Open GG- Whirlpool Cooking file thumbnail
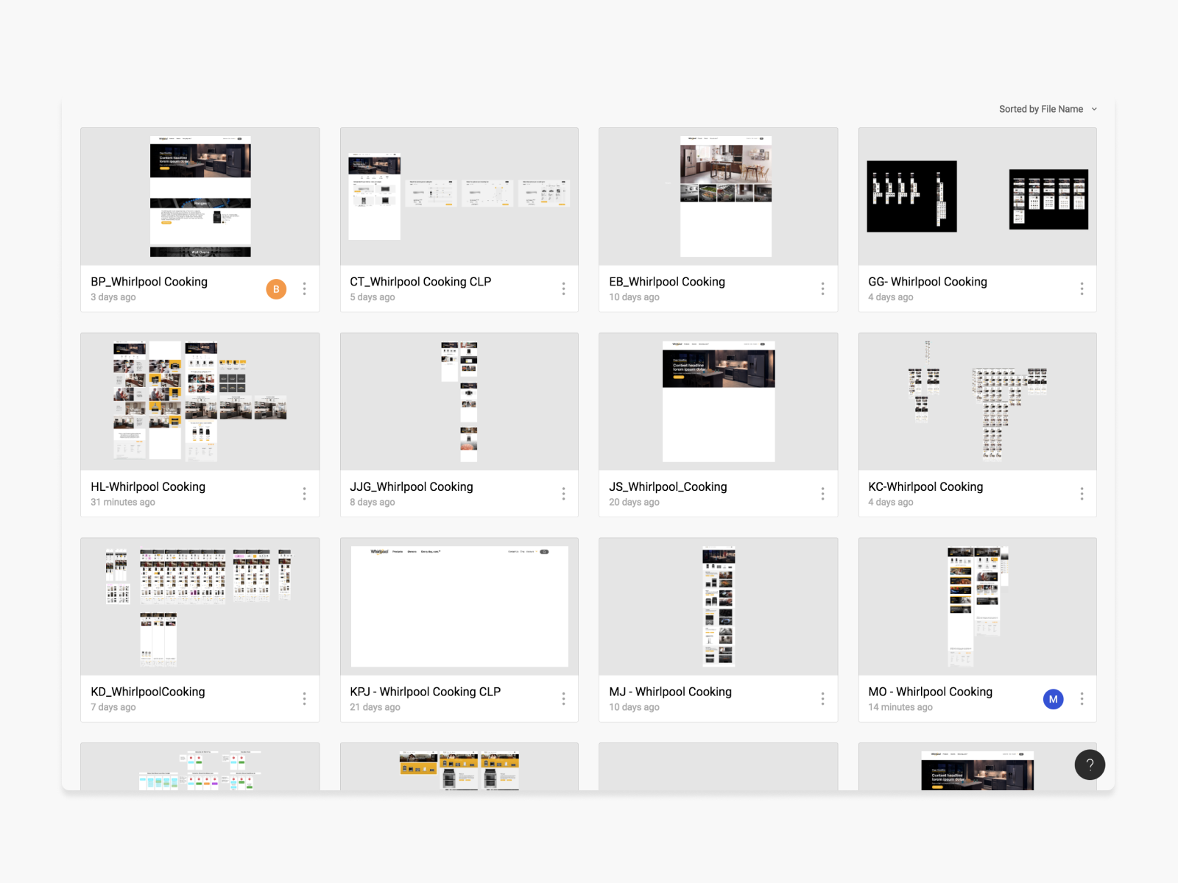Viewport: 1178px width, 883px height. (x=978, y=196)
